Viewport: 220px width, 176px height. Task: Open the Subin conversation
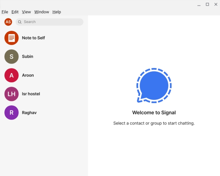click(x=44, y=57)
